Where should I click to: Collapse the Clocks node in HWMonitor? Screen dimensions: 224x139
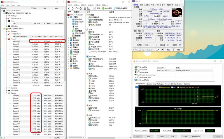coord(6,93)
